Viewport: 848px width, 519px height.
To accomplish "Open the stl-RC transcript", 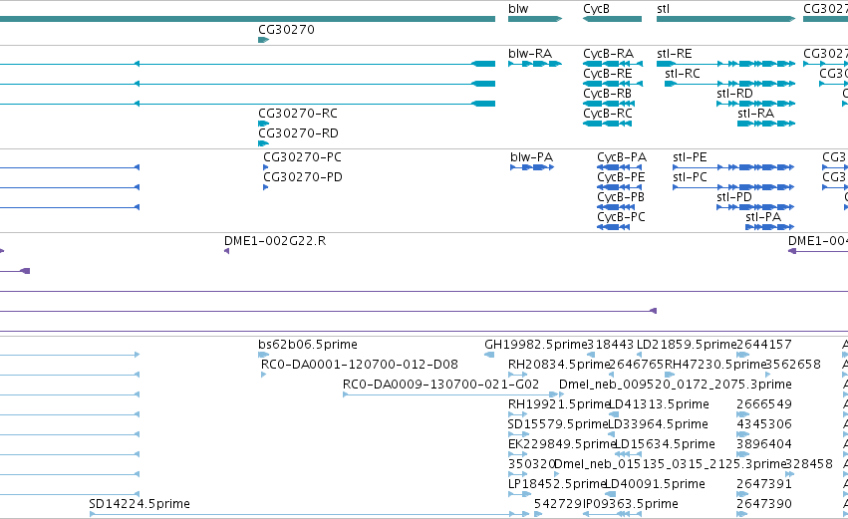I will click(730, 84).
